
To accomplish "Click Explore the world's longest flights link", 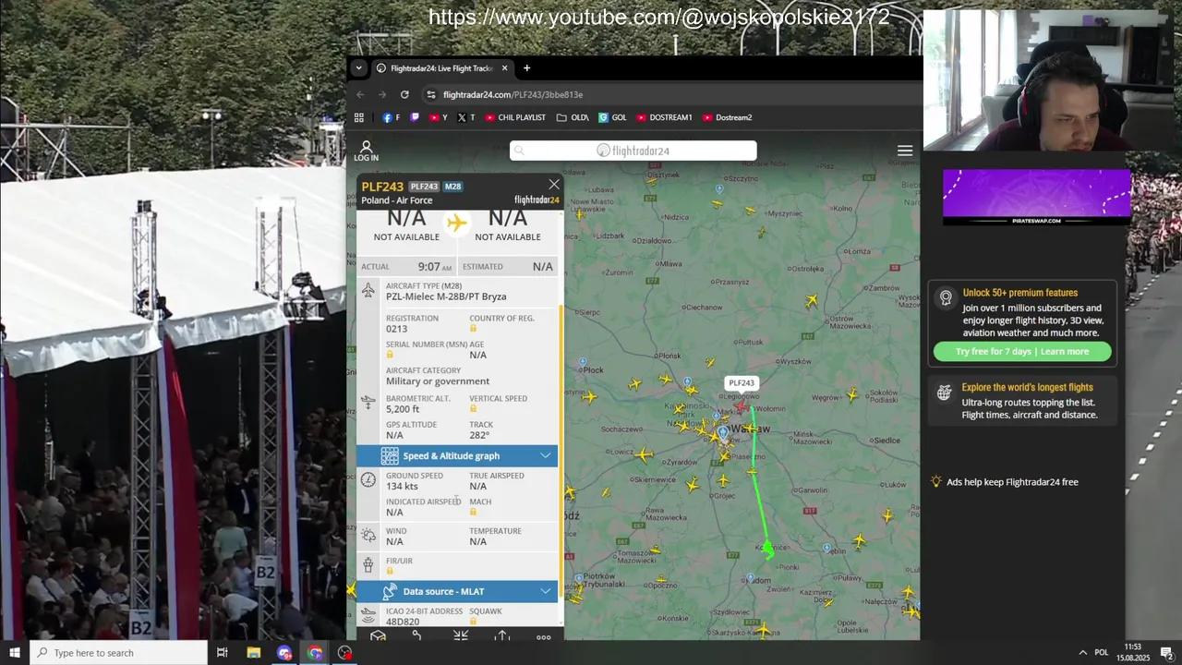I will 1027,387.
